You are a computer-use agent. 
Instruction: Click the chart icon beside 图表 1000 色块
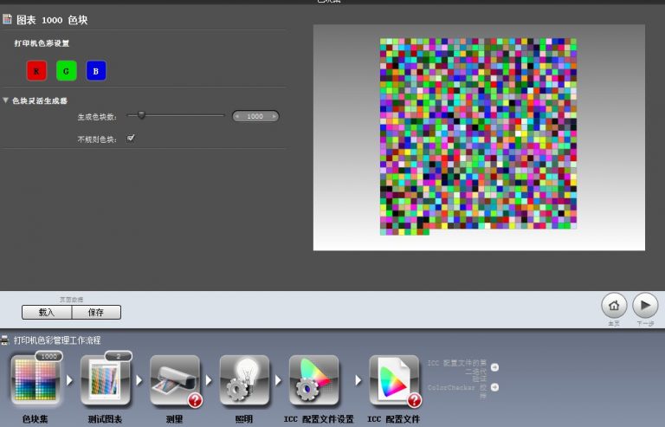[x=8, y=19]
